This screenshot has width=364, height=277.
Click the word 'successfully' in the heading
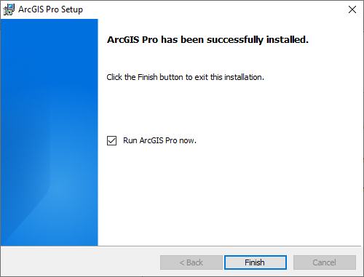tap(235, 40)
